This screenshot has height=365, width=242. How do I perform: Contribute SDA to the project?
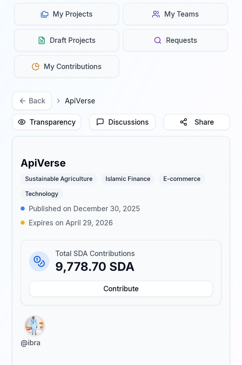[121, 289]
